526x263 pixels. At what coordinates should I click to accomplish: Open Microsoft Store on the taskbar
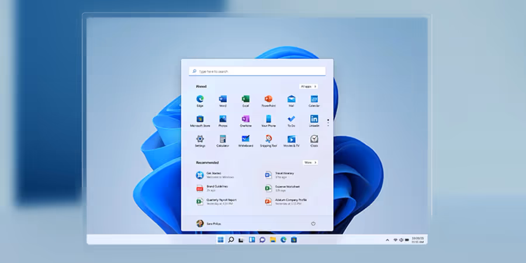pos(294,240)
